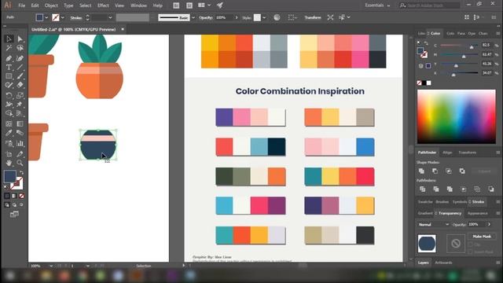This screenshot has height=283, width=503.
Task: Click the Make Mask button
Action: point(482,237)
